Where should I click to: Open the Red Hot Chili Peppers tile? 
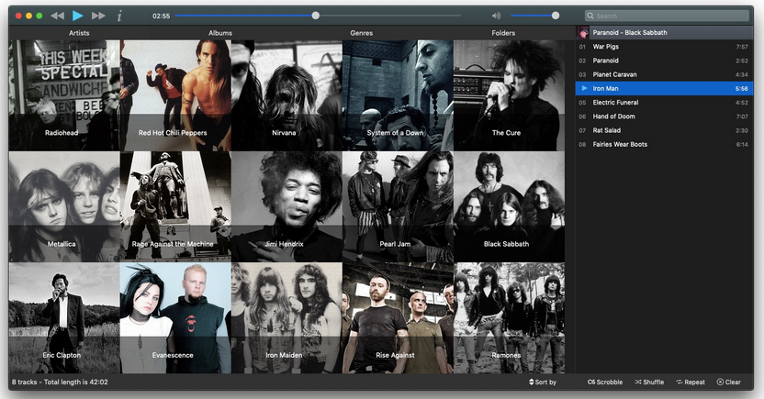click(175, 95)
